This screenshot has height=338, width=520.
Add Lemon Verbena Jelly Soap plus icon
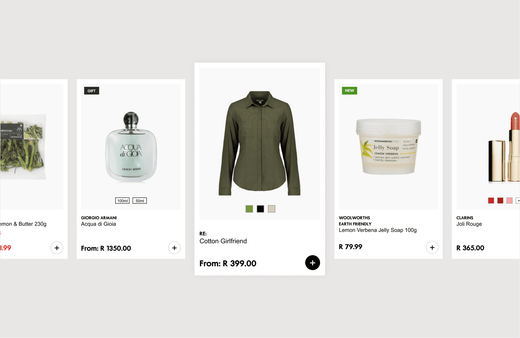point(432,247)
